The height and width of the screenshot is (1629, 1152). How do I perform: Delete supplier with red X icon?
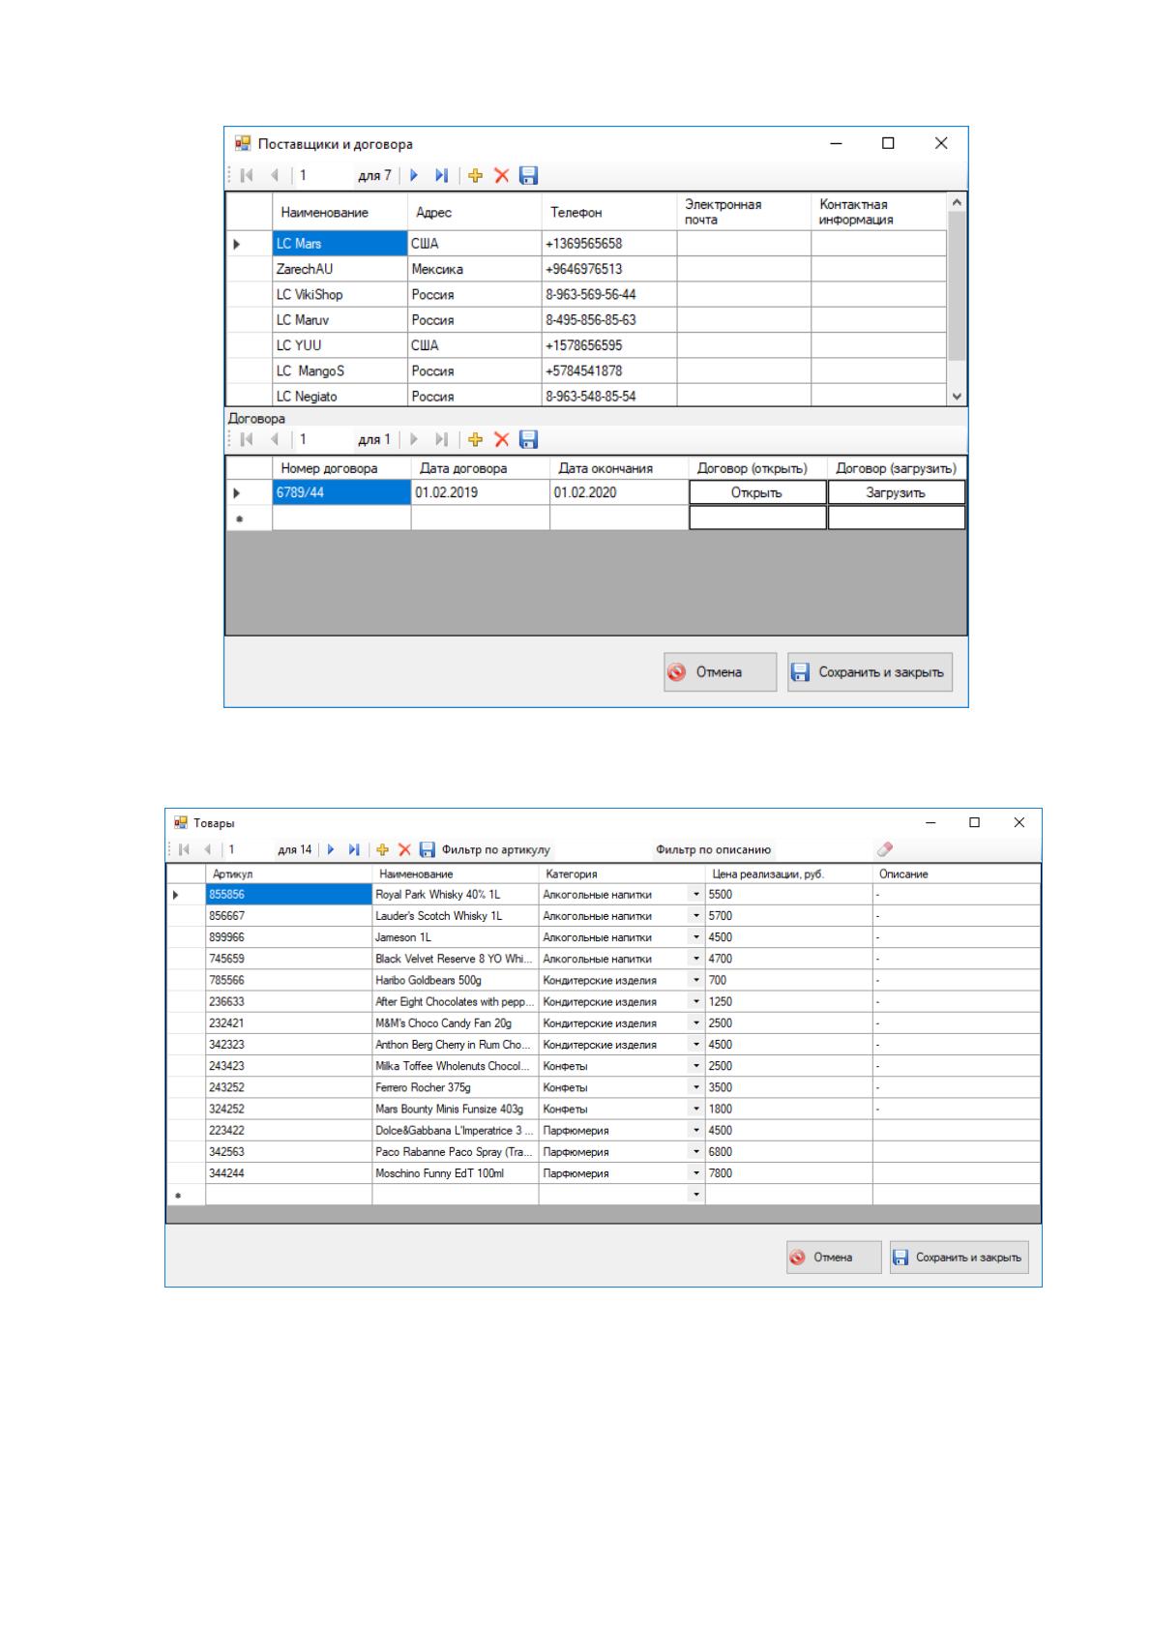(501, 176)
